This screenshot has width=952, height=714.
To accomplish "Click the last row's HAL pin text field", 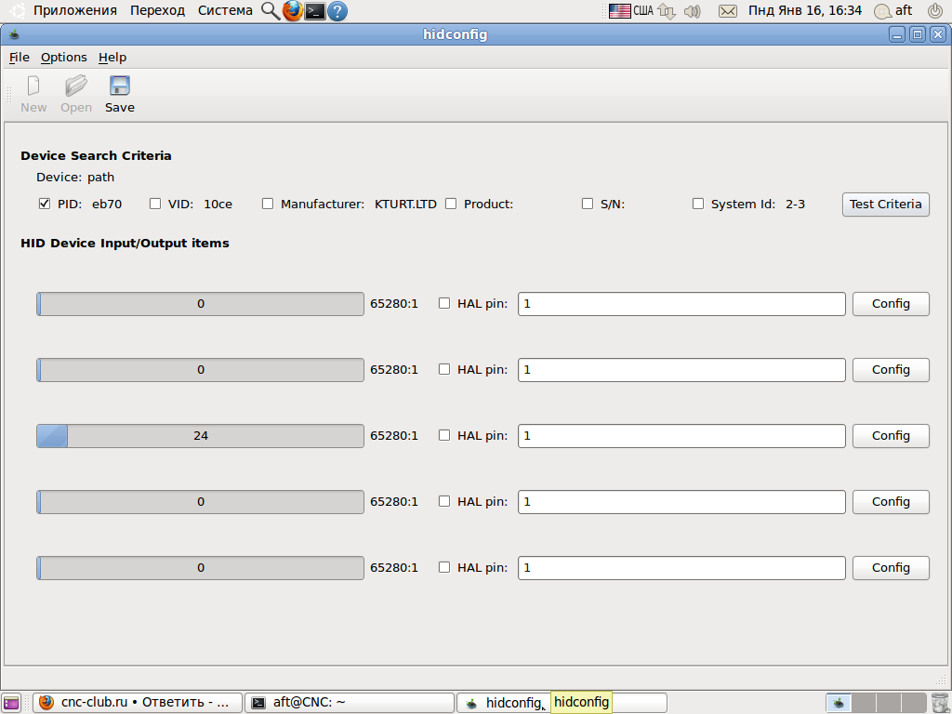I will [681, 568].
